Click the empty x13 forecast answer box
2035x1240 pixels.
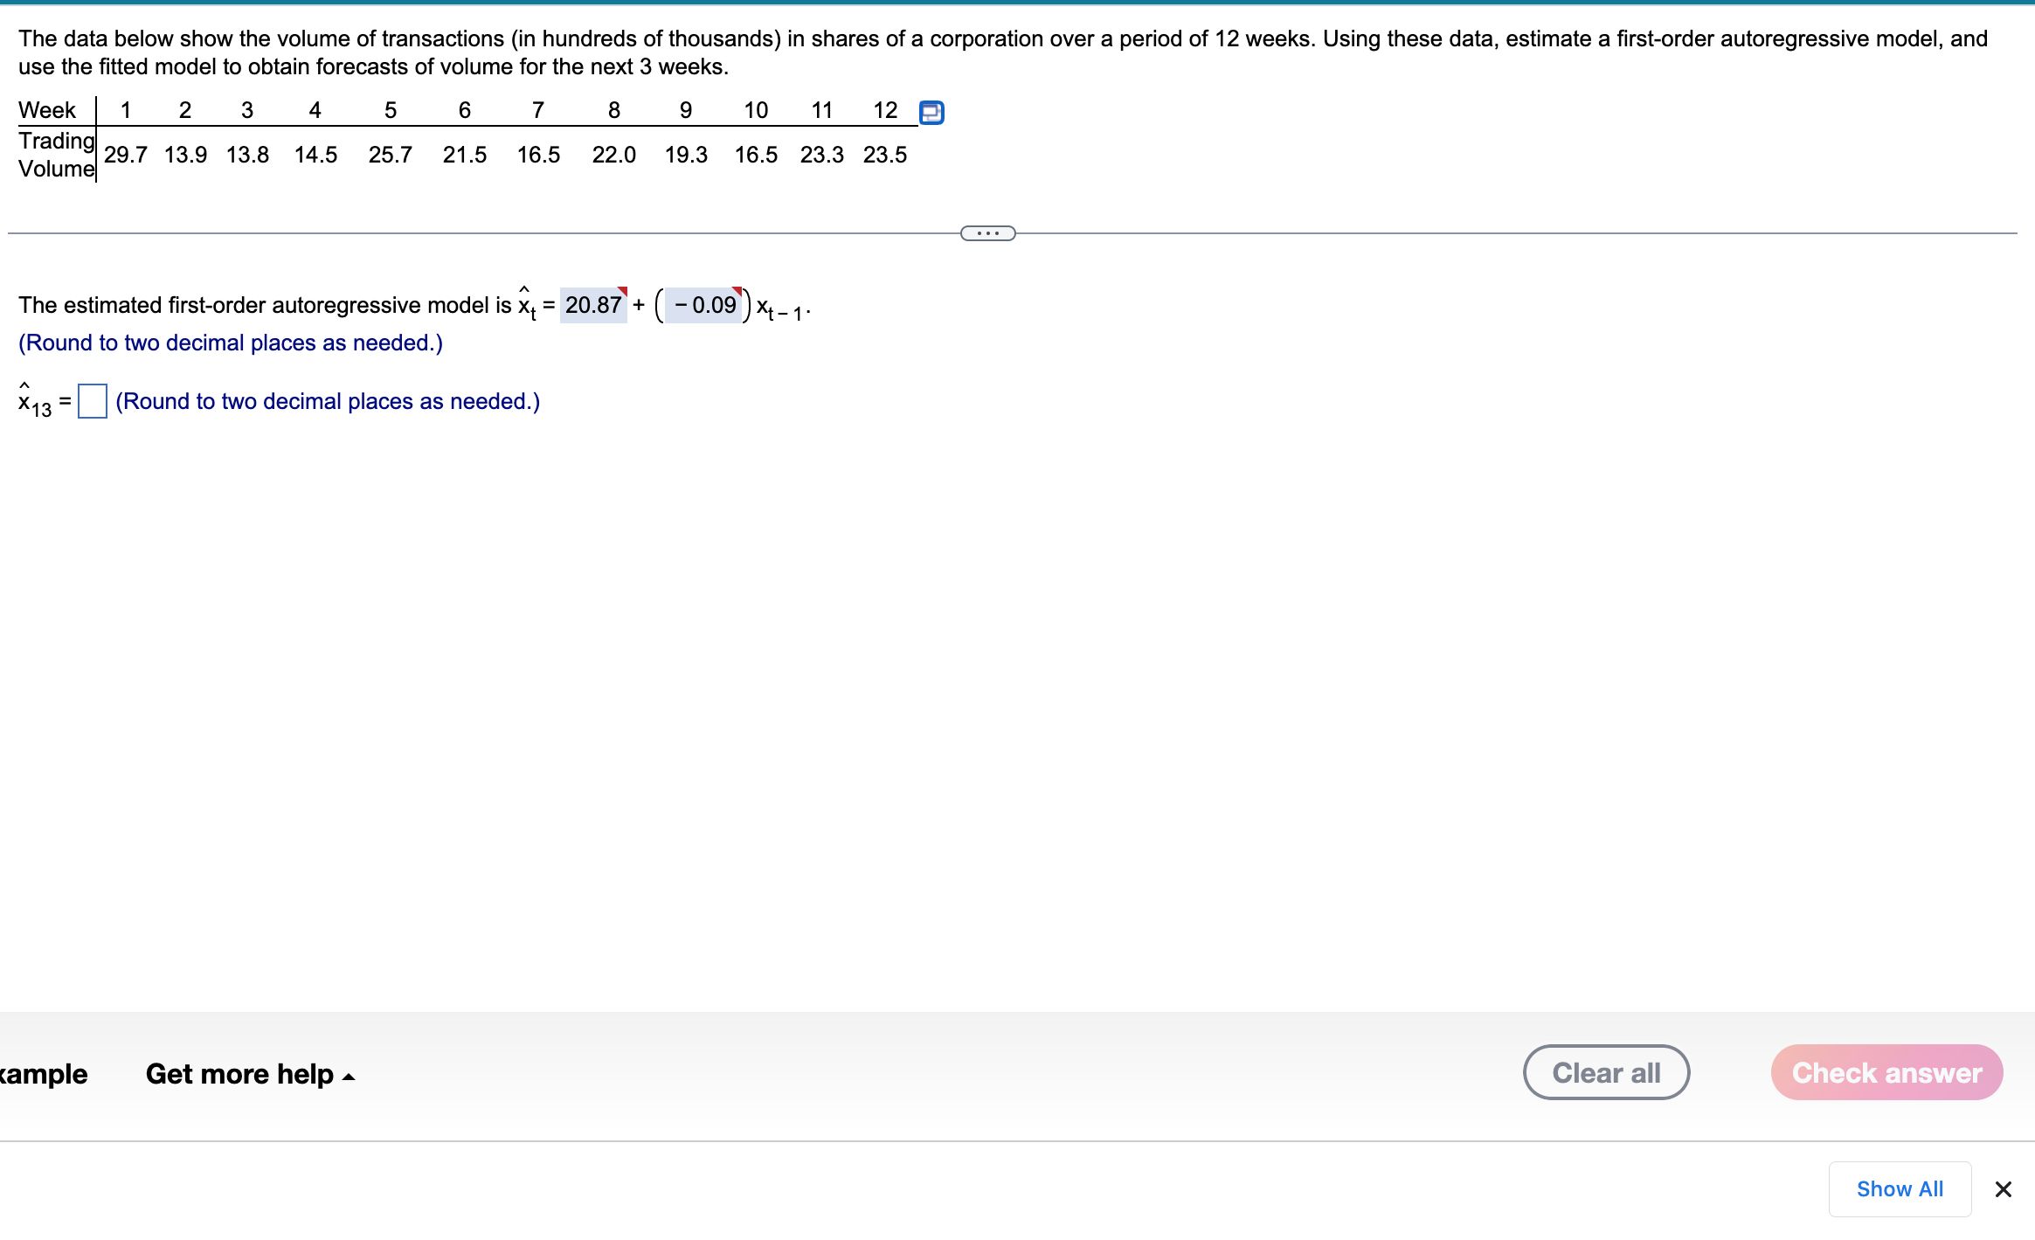tap(93, 401)
